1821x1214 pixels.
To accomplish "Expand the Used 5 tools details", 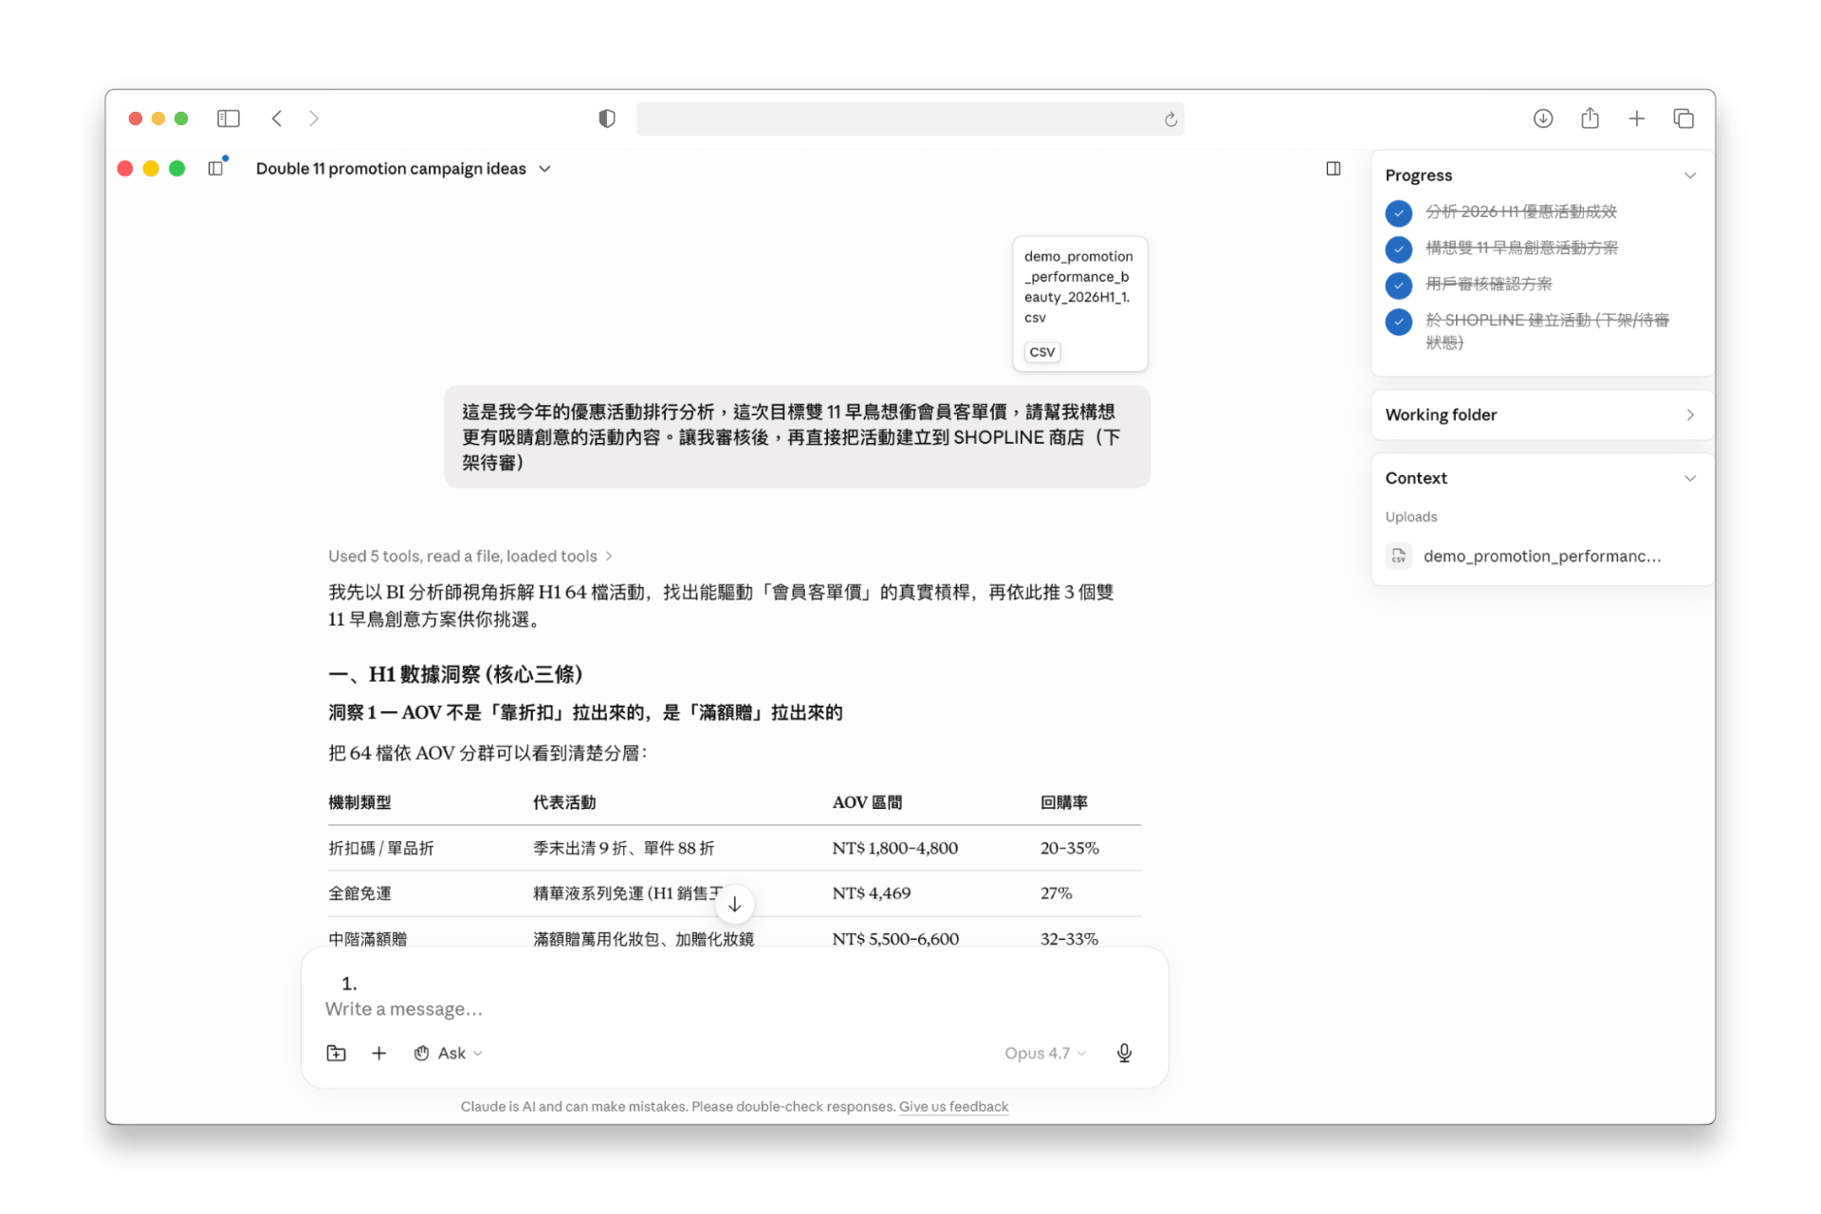I will 470,556.
